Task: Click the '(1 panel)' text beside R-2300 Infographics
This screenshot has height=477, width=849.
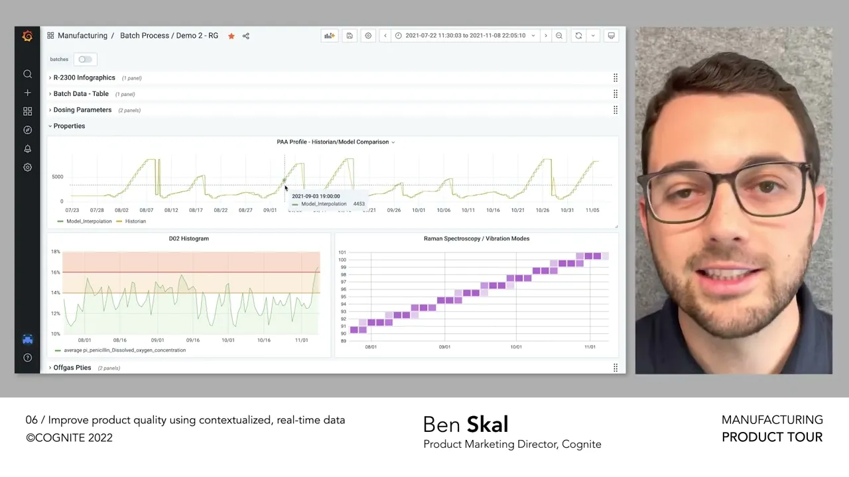Action: [x=131, y=78]
